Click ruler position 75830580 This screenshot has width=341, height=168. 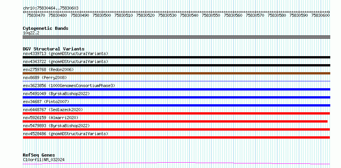click(x=277, y=15)
